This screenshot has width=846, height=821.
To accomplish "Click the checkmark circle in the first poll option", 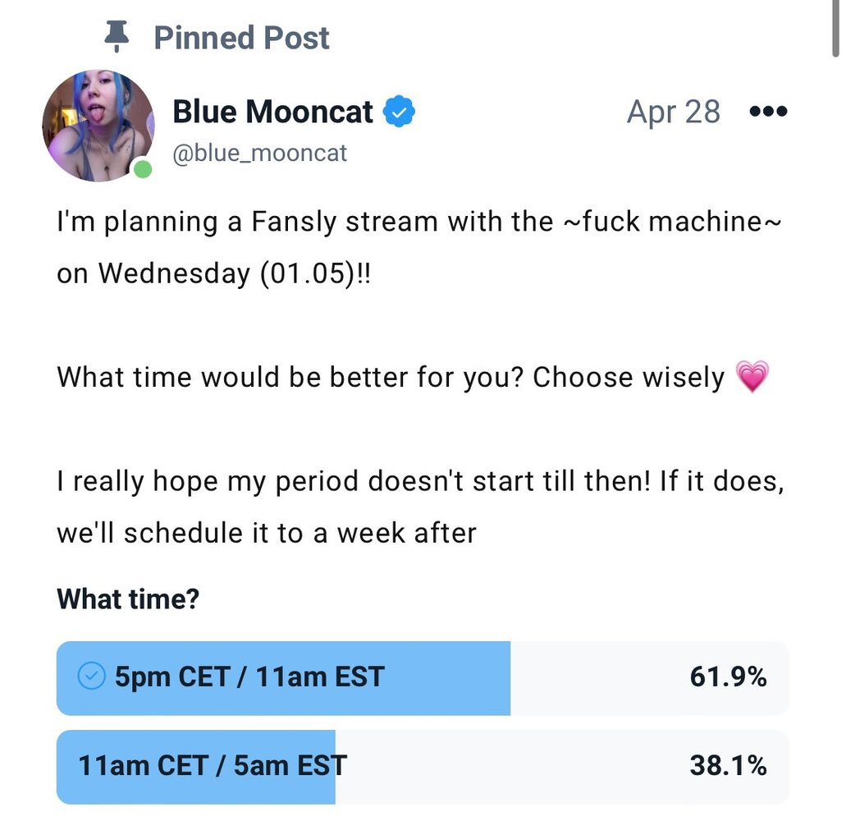I will point(90,677).
